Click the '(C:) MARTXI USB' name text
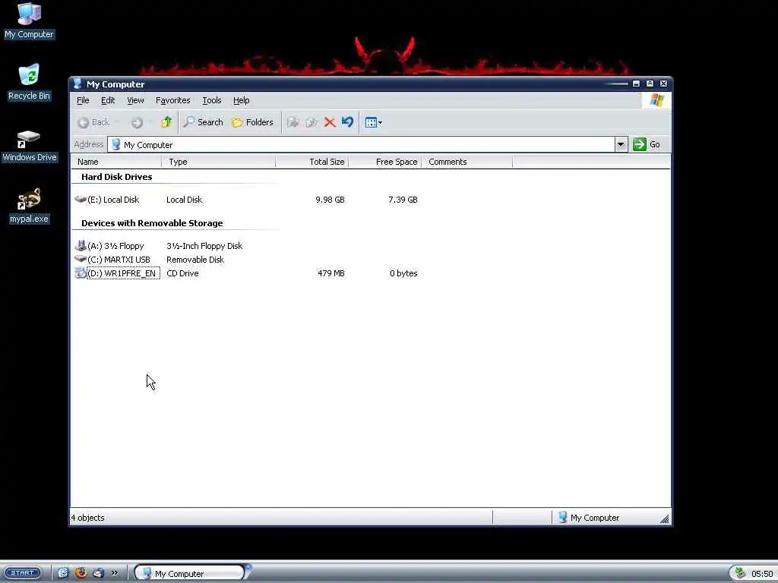The height and width of the screenshot is (583, 778). pyautogui.click(x=119, y=260)
